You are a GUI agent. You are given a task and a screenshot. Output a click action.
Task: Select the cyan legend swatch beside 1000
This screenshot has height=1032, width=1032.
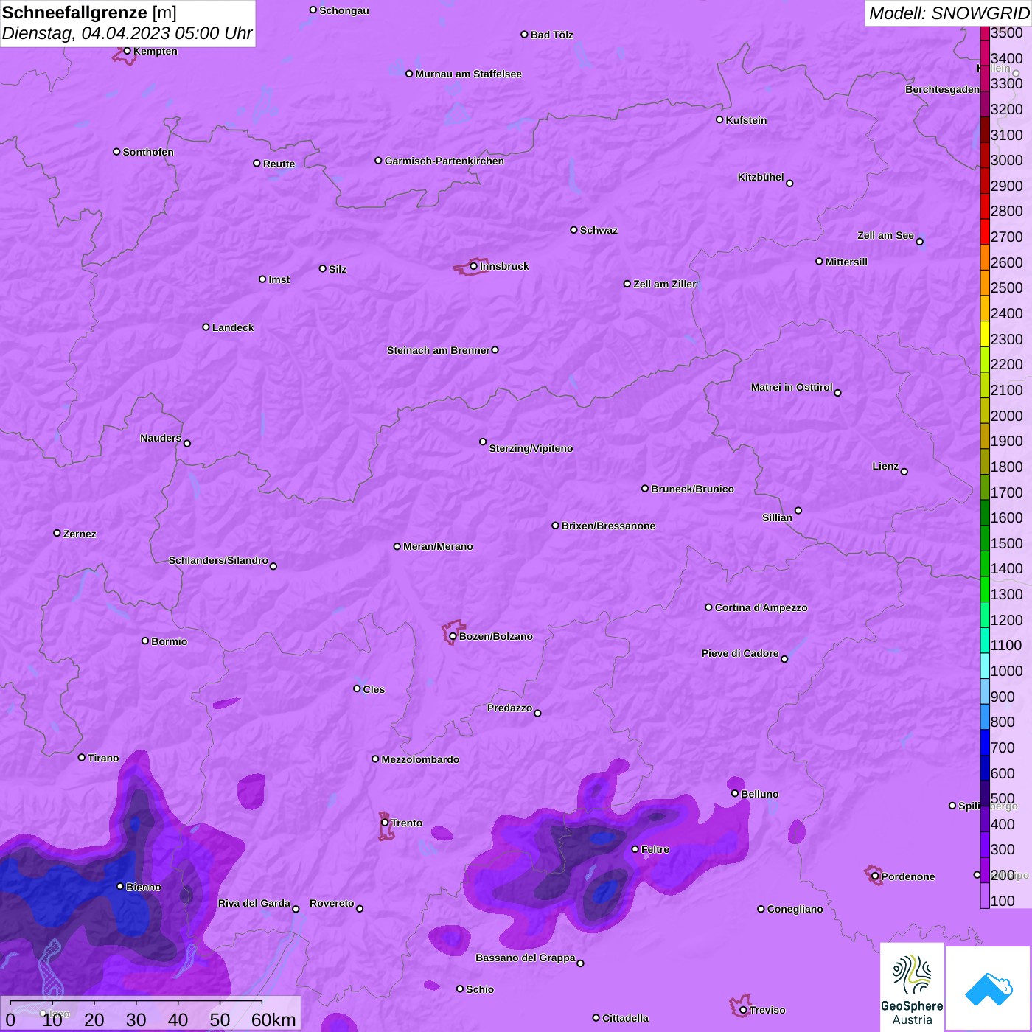coord(985,666)
